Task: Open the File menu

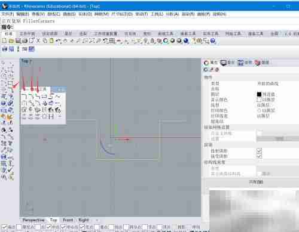Action: 8,14
